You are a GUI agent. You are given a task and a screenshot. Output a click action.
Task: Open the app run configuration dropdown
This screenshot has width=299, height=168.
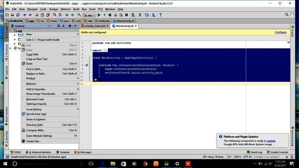pyautogui.click(x=89, y=15)
